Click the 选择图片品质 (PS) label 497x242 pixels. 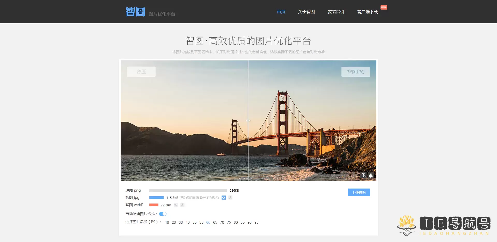tap(143, 222)
